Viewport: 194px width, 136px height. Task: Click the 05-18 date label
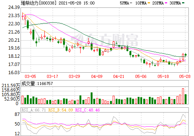click(x=163, y=76)
